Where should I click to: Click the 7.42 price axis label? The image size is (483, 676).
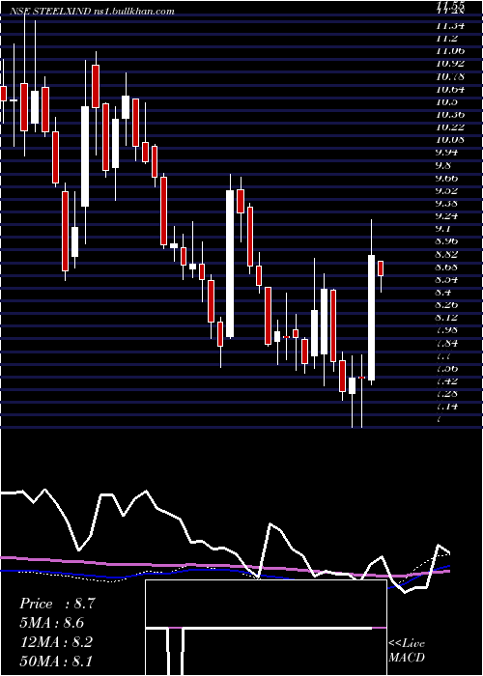(x=448, y=380)
